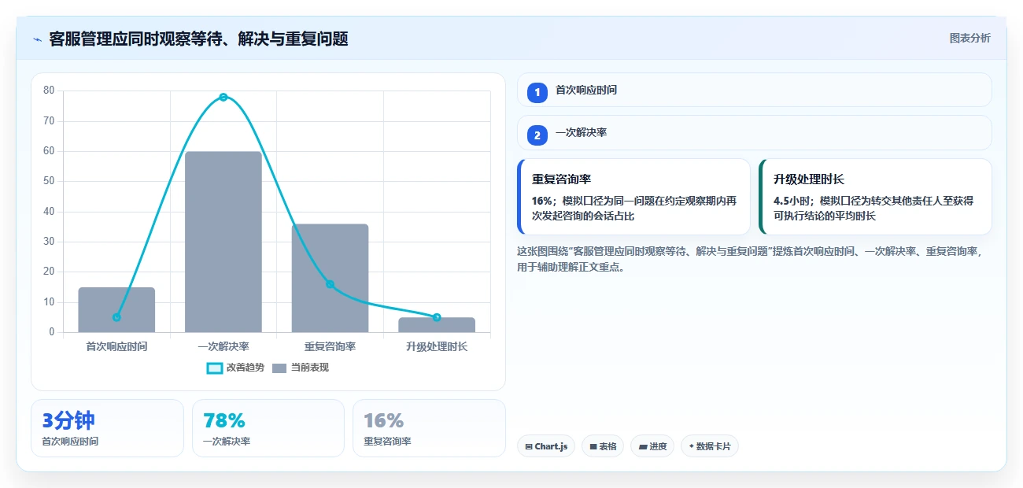Image resolution: width=1023 pixels, height=488 pixels.
Task: Toggle the 当前表现 legend entry
Action: [300, 368]
